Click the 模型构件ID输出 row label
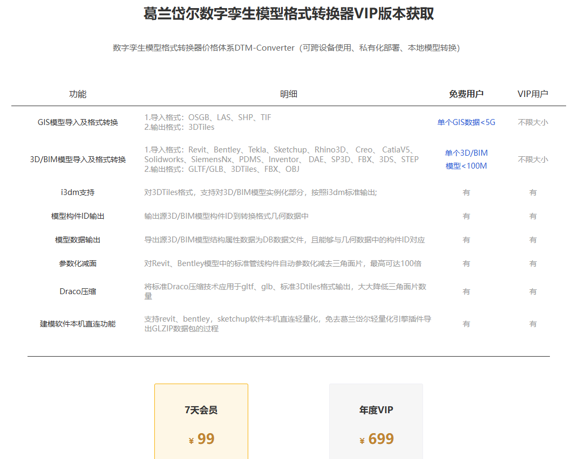This screenshot has height=459, width=585. [x=78, y=216]
